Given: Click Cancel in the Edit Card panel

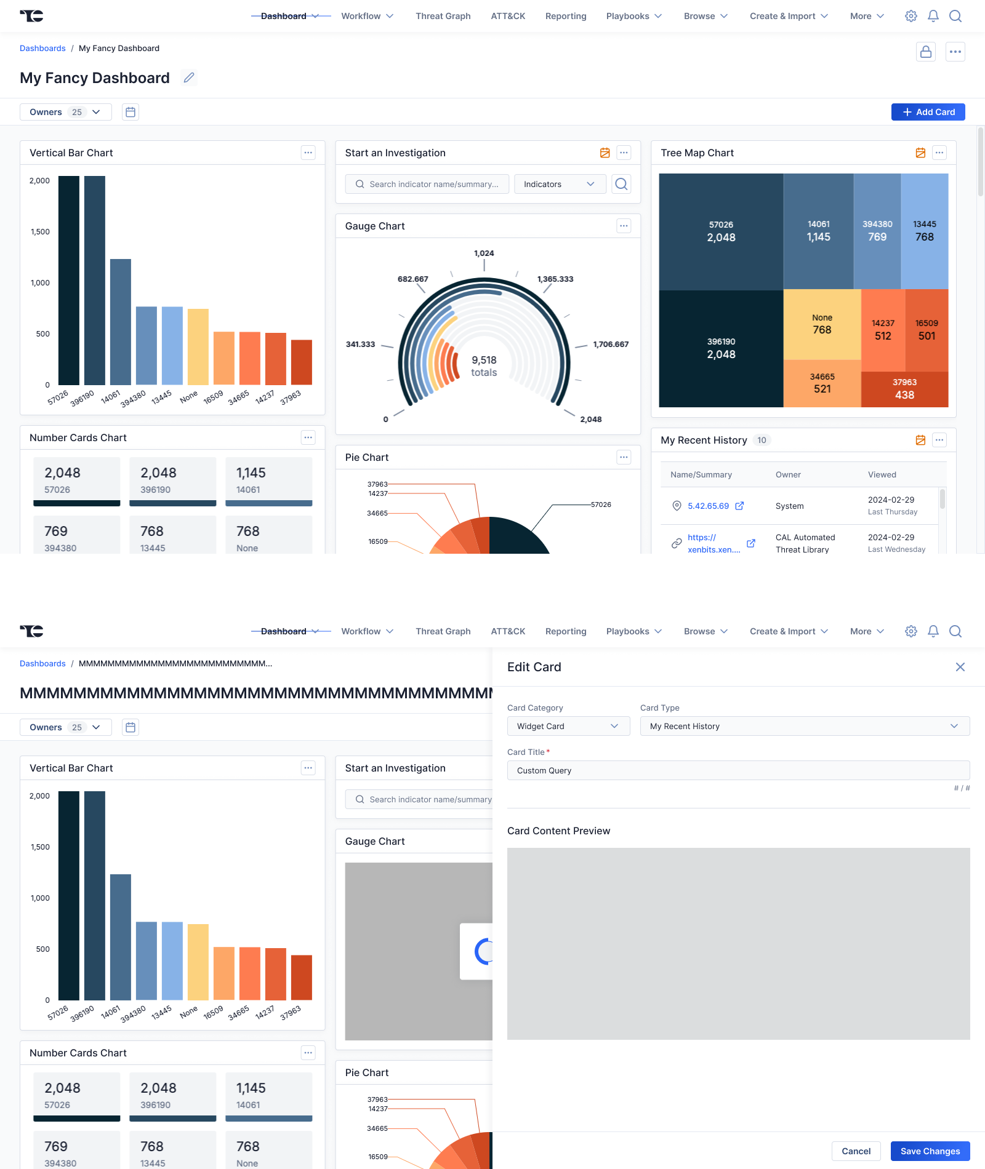Looking at the screenshot, I should 856,1151.
